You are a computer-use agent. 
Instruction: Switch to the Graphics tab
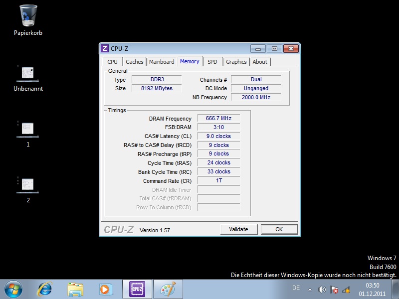pyautogui.click(x=236, y=62)
